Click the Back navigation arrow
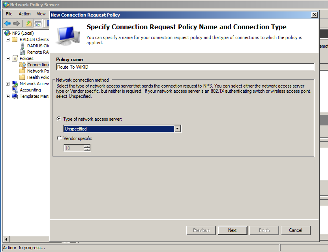The image size is (328, 252). click(8, 23)
